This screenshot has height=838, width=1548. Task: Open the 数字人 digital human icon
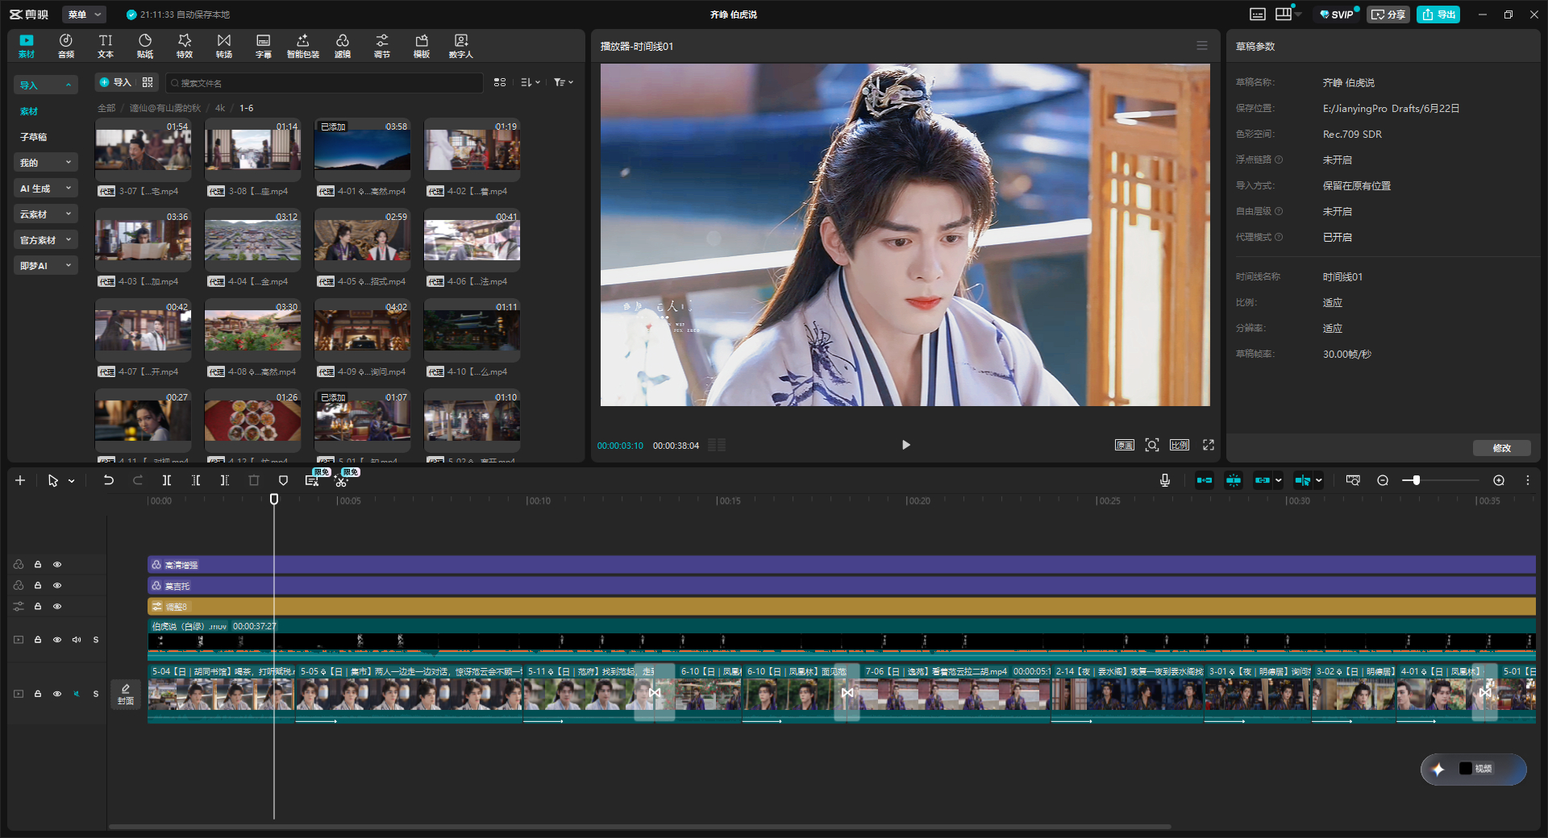tap(461, 46)
